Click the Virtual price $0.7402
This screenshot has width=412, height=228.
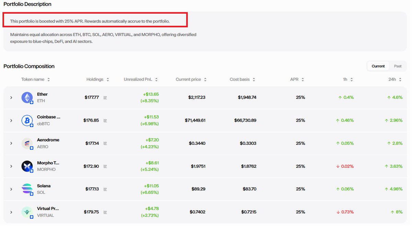pyautogui.click(x=197, y=212)
